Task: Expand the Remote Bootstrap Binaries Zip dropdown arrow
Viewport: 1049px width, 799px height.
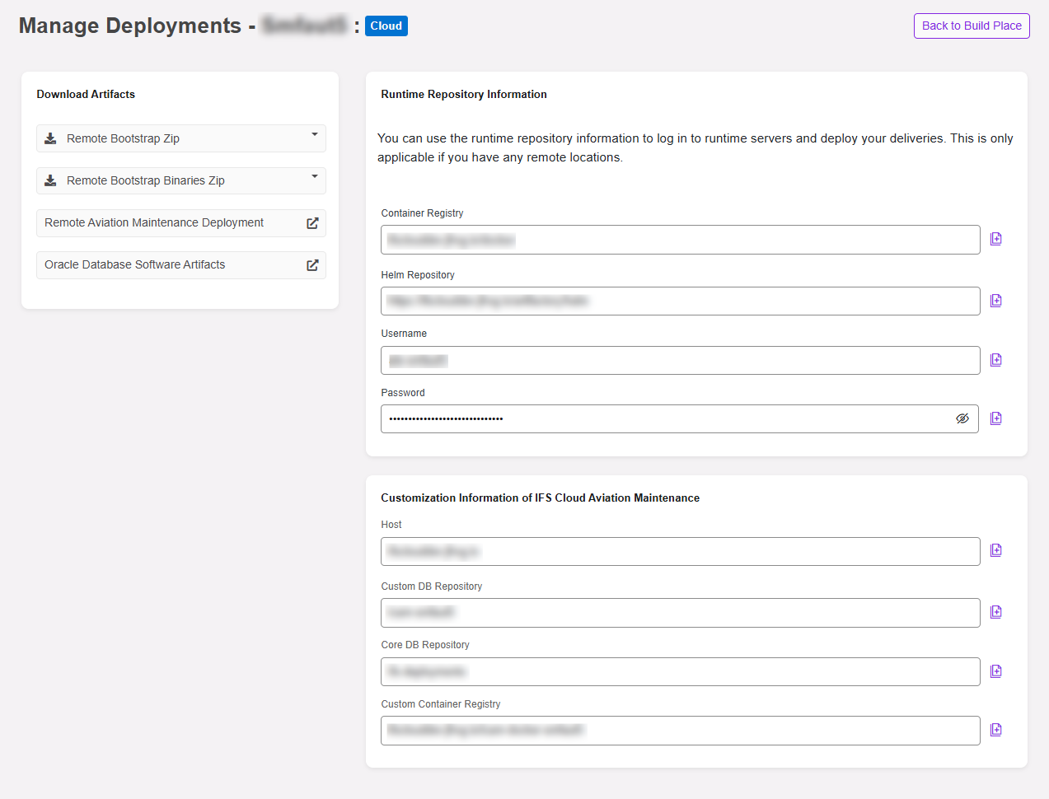Action: point(314,176)
